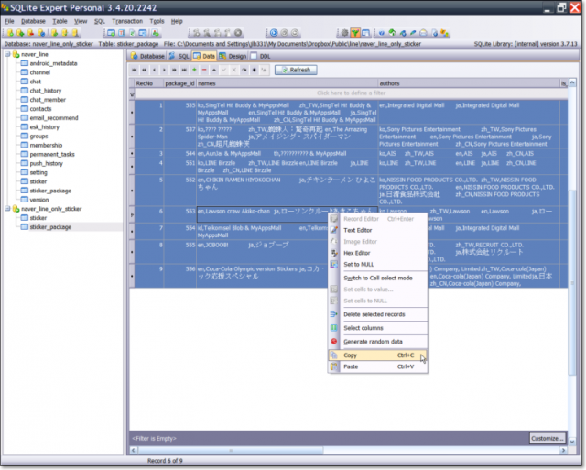The height and width of the screenshot is (470, 586).
Task: Click the Edit record up-triangle navigator button
Action: 214,70
